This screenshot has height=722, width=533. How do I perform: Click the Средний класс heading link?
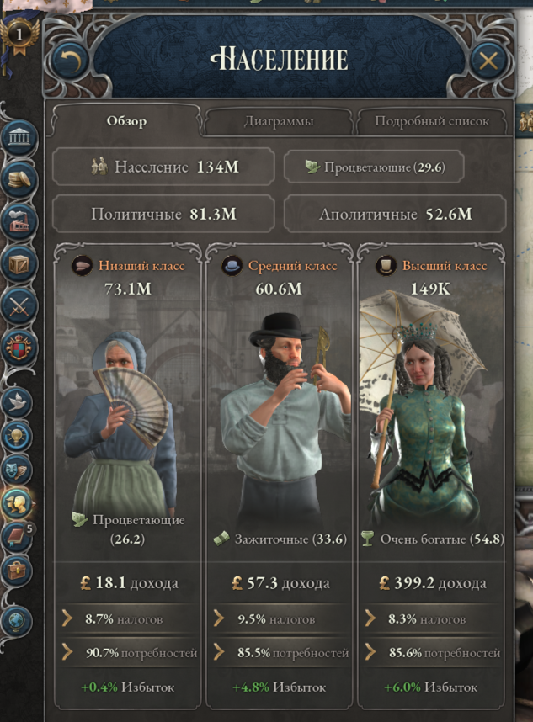tap(292, 266)
